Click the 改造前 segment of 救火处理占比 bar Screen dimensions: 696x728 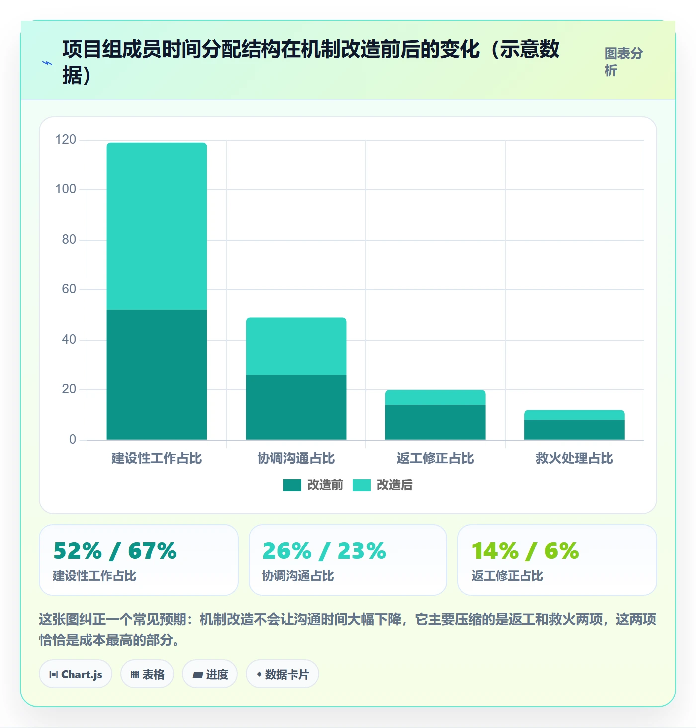tap(574, 430)
